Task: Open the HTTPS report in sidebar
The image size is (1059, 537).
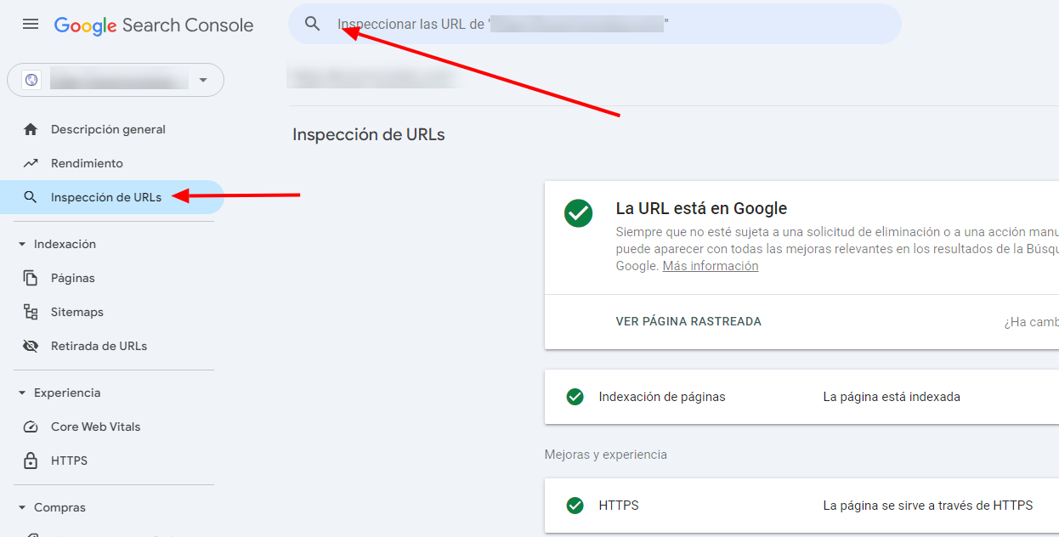Action: click(x=69, y=461)
